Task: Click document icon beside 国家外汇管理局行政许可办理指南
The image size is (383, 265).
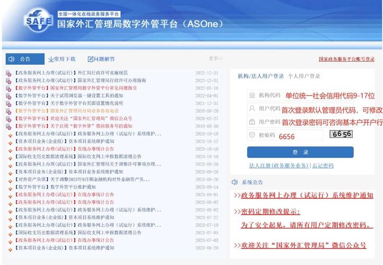Action: [9, 81]
